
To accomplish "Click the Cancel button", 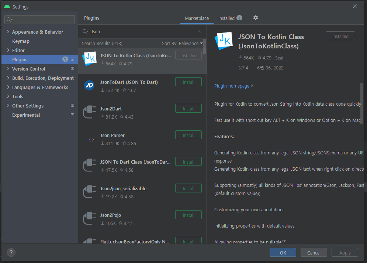I will pyautogui.click(x=314, y=252).
